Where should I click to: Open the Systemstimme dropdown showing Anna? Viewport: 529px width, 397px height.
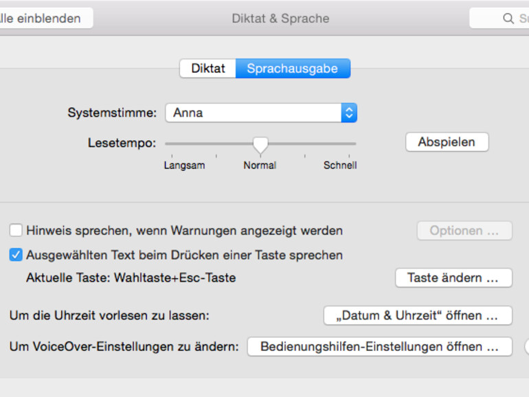click(x=261, y=113)
